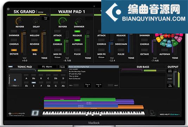The image size is (188, 127).
Task: Click the WARM PAD 1 panel title
Action: coord(72,12)
